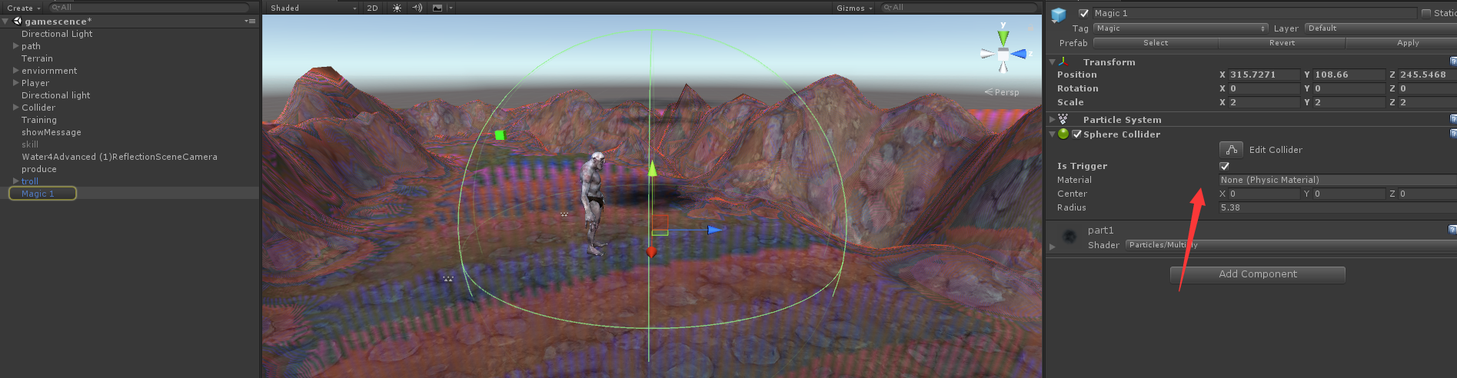This screenshot has height=378, width=1457.
Task: Click the prefab Select button
Action: pos(1156,43)
